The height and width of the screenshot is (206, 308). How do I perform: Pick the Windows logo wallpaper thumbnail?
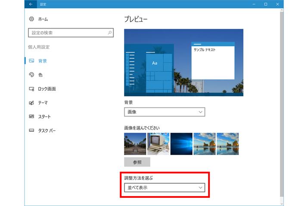[x=181, y=144]
